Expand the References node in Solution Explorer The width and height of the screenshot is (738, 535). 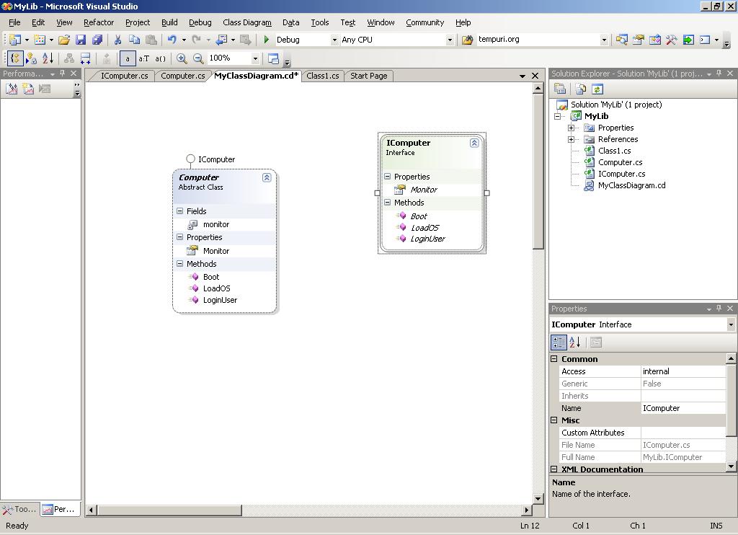click(x=571, y=139)
